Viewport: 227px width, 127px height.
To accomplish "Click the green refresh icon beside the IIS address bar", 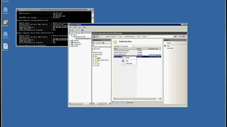I will (175, 37).
